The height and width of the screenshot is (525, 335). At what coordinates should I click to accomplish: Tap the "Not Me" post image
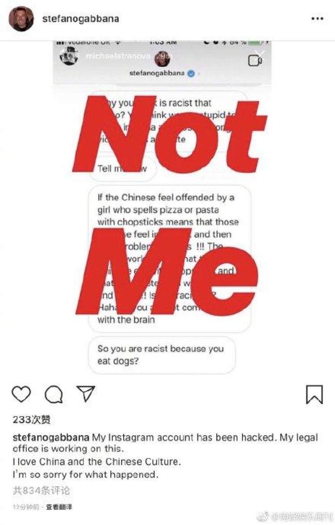pyautogui.click(x=167, y=210)
